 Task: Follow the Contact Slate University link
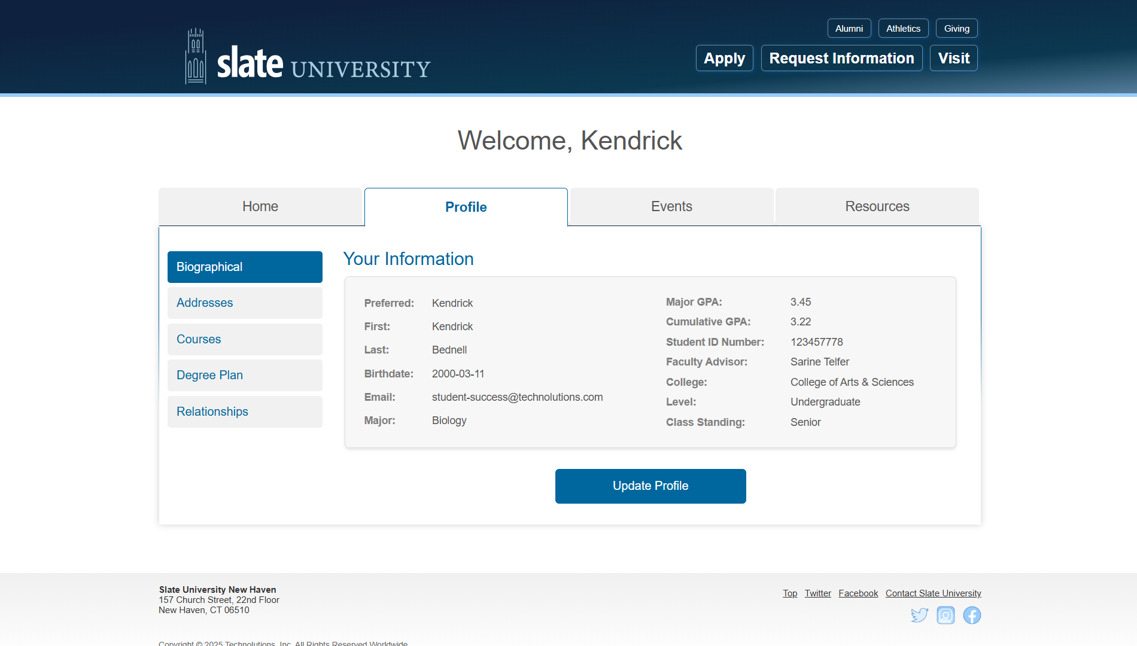coord(933,593)
